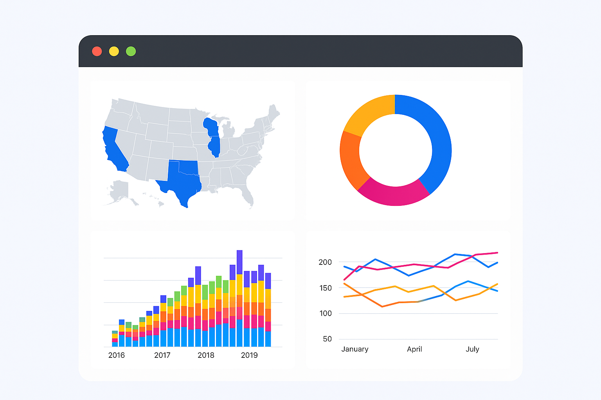Click the purple top of the tallest bar

239,262
